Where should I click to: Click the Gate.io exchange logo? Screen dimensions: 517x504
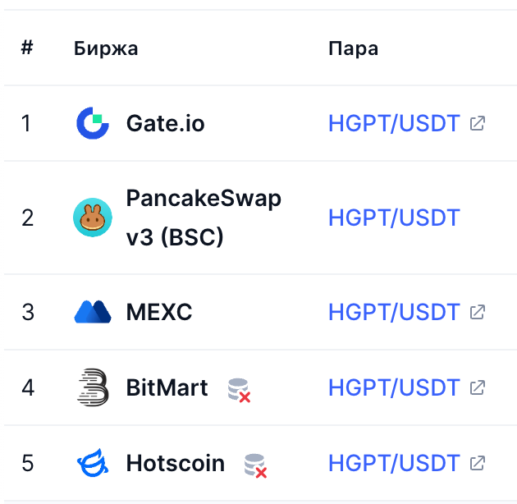coord(93,124)
